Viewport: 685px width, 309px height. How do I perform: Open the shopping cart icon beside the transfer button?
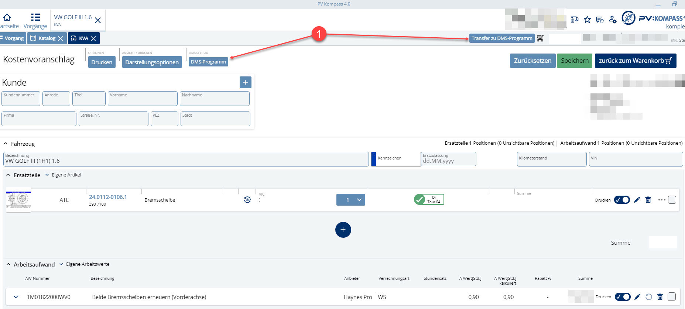pos(540,38)
